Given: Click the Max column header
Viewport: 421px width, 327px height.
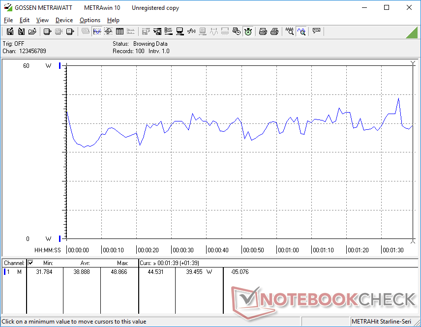Looking at the screenshot, I should point(122,263).
